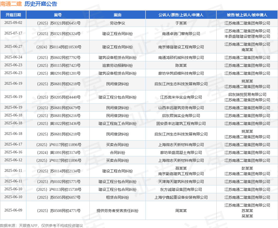Select case number 冀1022民初3436号
This screenshot has height=228, width=278.
point(59,123)
